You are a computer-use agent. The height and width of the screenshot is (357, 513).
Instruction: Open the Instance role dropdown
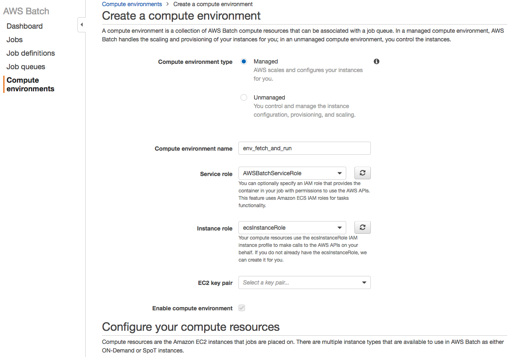click(x=292, y=228)
